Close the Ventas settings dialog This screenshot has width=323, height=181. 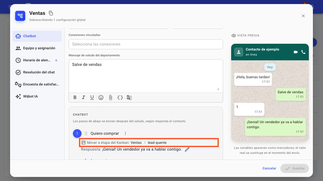tap(303, 16)
